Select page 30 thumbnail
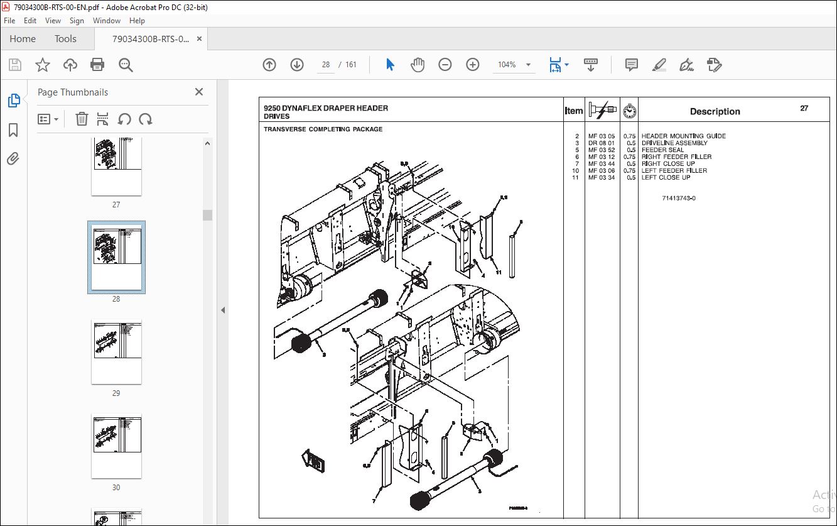Viewport: 837px width, 526px height. pos(116,446)
